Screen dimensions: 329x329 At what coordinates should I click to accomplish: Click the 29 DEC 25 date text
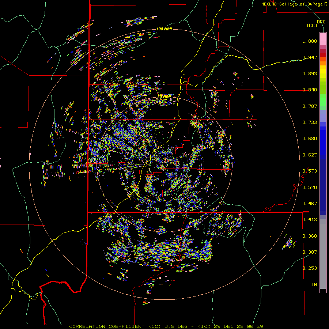coord(229,326)
